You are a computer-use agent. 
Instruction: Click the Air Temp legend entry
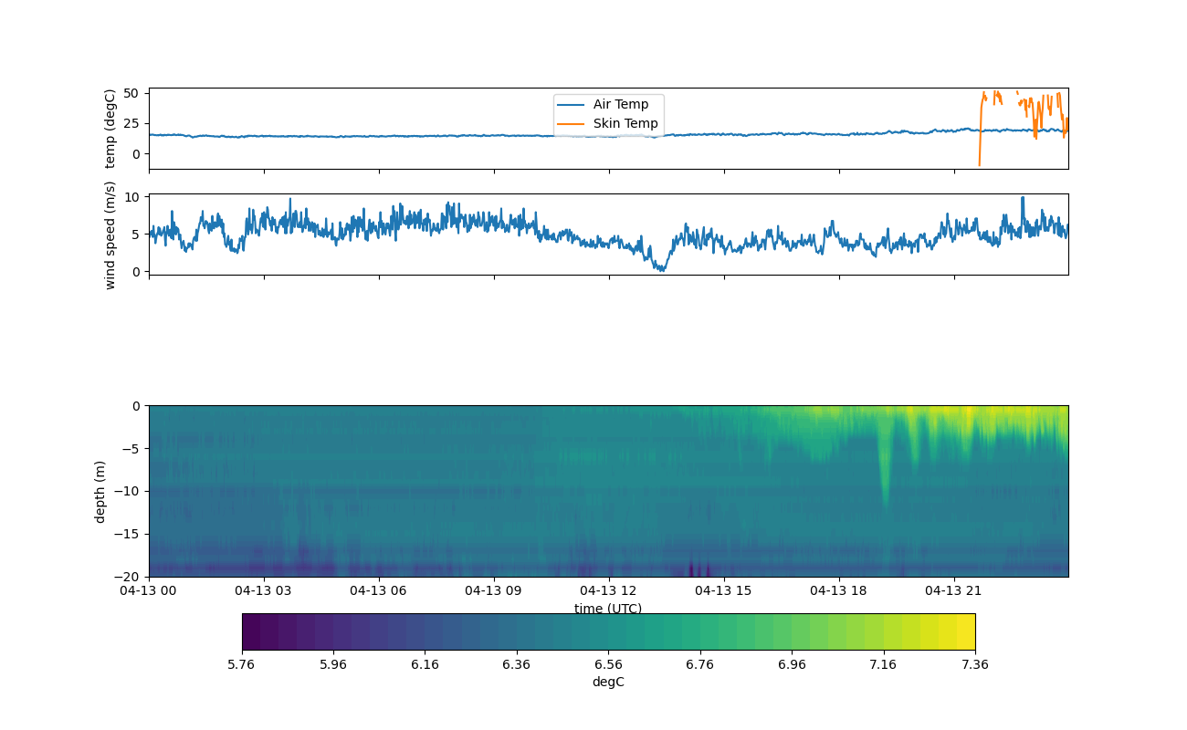pyautogui.click(x=621, y=104)
